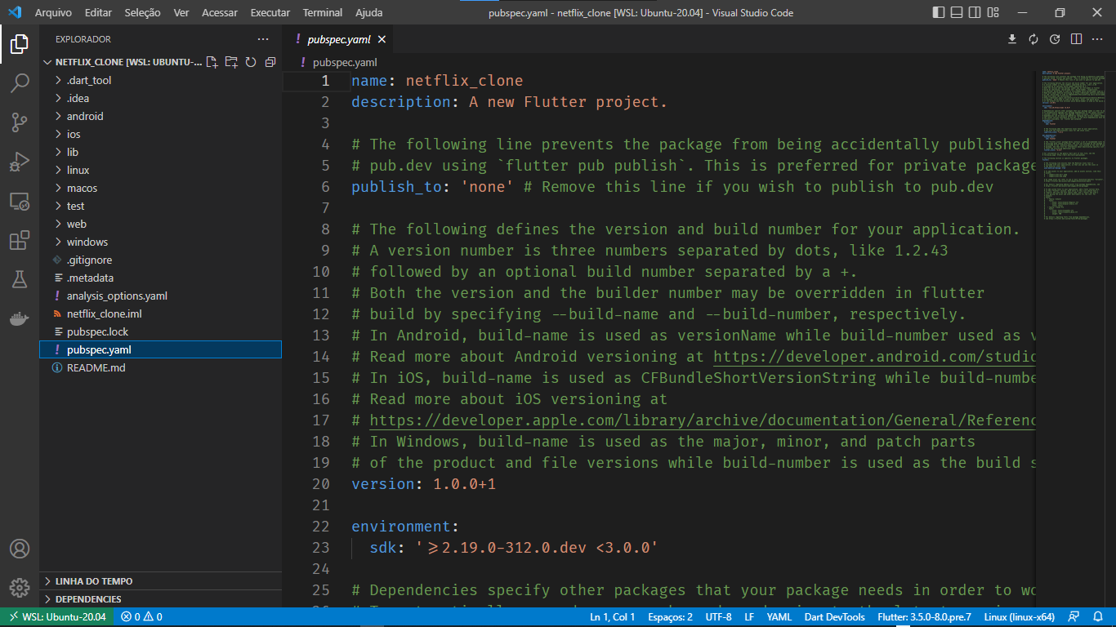Open the Accounts menu icon
The width and height of the screenshot is (1116, 627).
20,549
